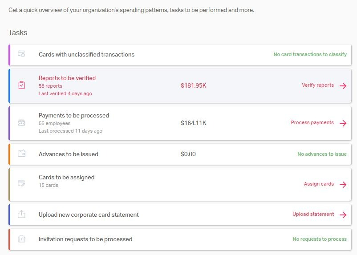Open Reports to be verified title
This screenshot has width=357, height=255.
click(x=67, y=78)
